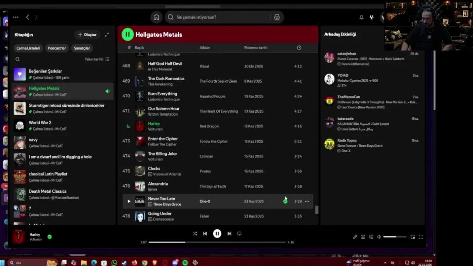The width and height of the screenshot is (473, 266).
Task: Click the Going Under album thumbnail
Action: pyautogui.click(x=140, y=216)
